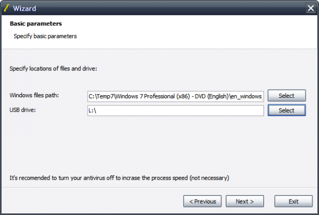The width and height of the screenshot is (319, 215).
Task: Browse for the Windows files path using Select
Action: (287, 96)
